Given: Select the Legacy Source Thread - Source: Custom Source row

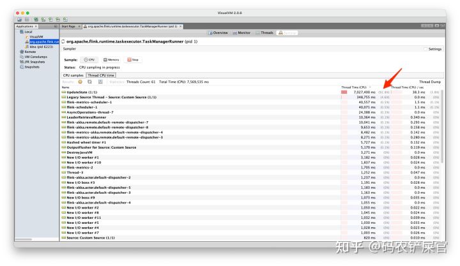Looking at the screenshot, I should click(251, 97).
